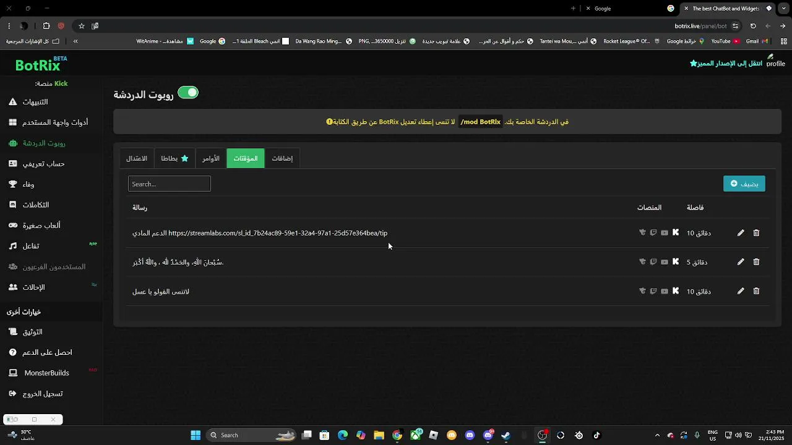
Task: Click تسجيل الخروج log out
Action: point(35,394)
